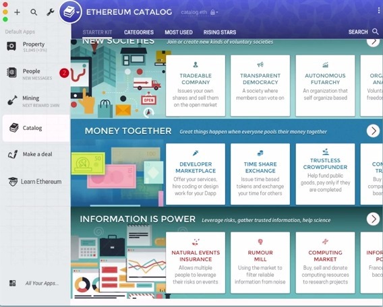The image size is (383, 307).
Task: Click the All Your Apps grid icon
Action: tap(12, 283)
